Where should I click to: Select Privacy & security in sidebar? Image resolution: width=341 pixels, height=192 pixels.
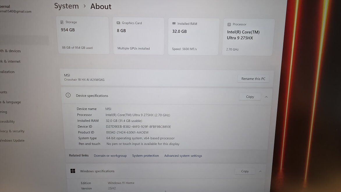[x=12, y=131]
